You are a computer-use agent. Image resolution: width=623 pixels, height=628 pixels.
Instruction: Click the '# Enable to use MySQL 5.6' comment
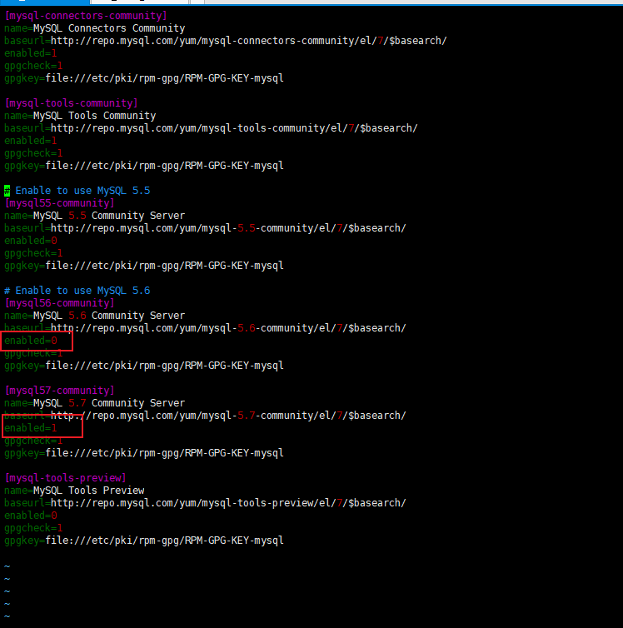pyautogui.click(x=77, y=291)
